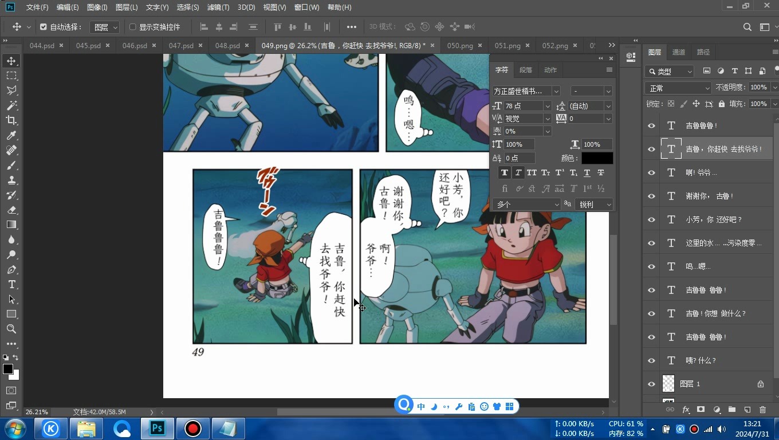Viewport: 779px width, 440px height.
Task: Enable the 显示变换控件 checkbox
Action: [x=132, y=27]
